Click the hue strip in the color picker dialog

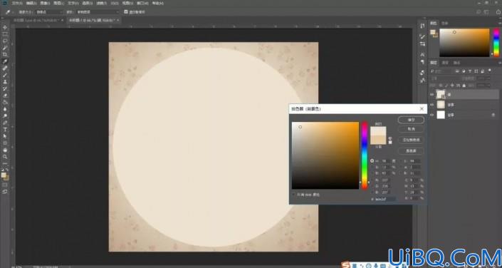[x=365, y=155]
